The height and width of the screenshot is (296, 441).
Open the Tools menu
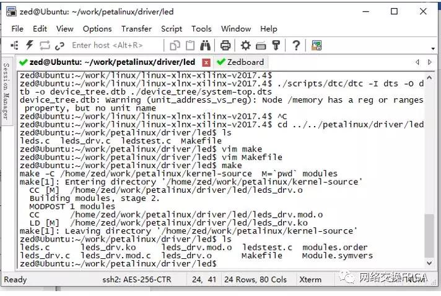(201, 28)
